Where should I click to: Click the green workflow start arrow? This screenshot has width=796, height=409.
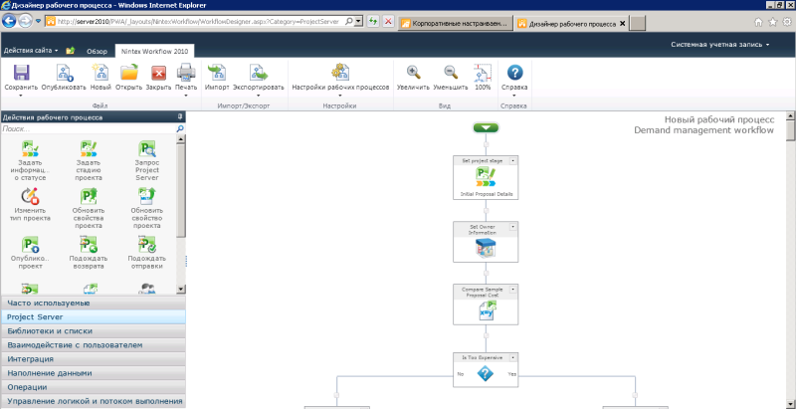click(x=486, y=127)
